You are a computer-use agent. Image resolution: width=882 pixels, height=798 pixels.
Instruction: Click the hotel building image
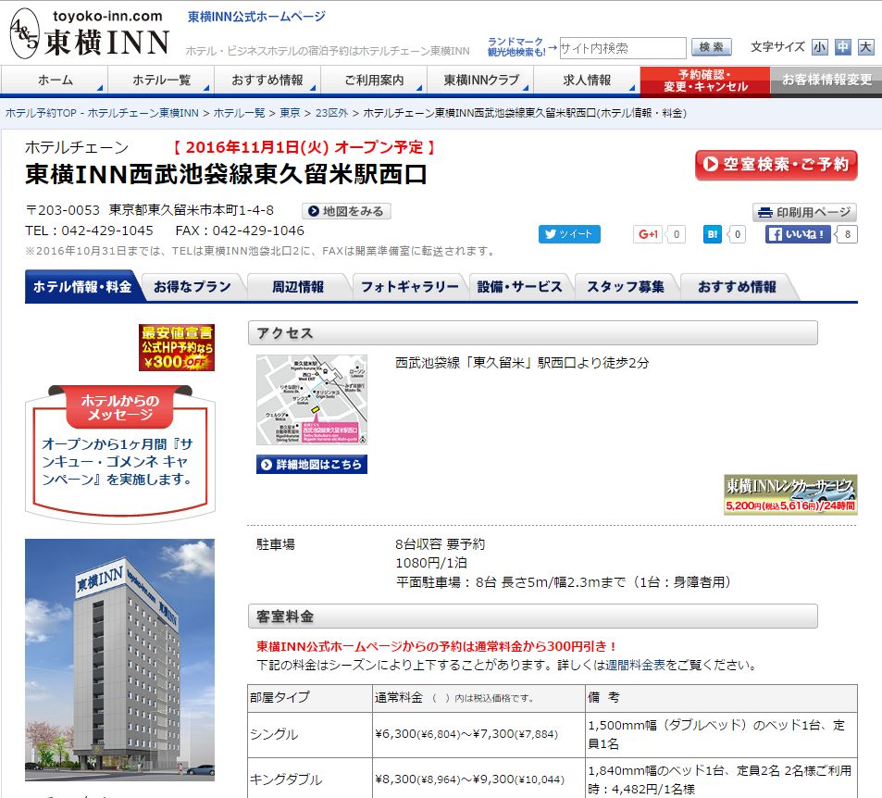pos(119,659)
